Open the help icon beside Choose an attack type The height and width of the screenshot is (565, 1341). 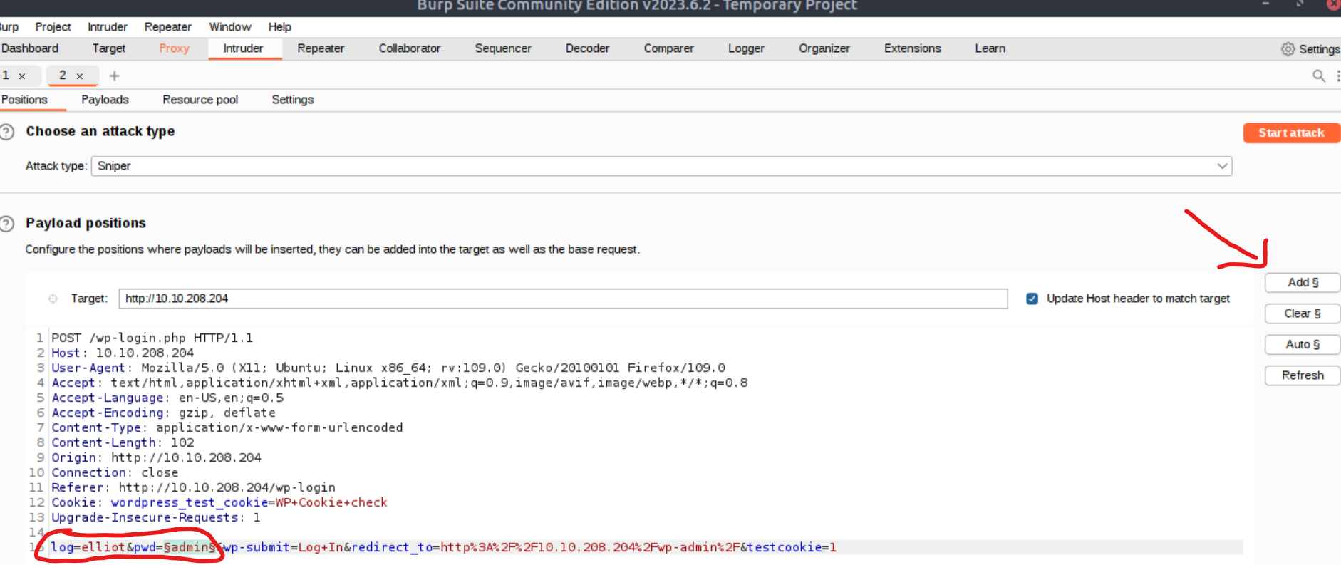[6, 132]
